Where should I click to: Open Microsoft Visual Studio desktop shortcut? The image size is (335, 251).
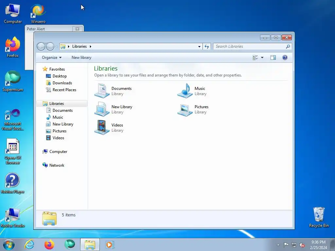13,120
